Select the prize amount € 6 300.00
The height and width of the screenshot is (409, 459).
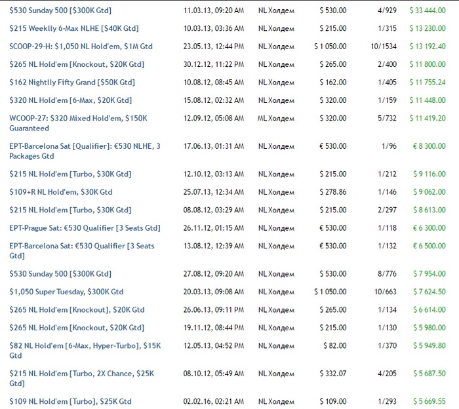point(429,228)
